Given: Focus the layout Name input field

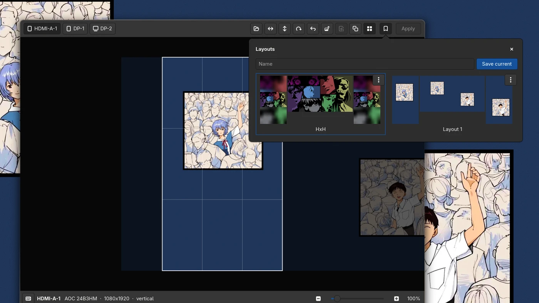Looking at the screenshot, I should pos(365,64).
